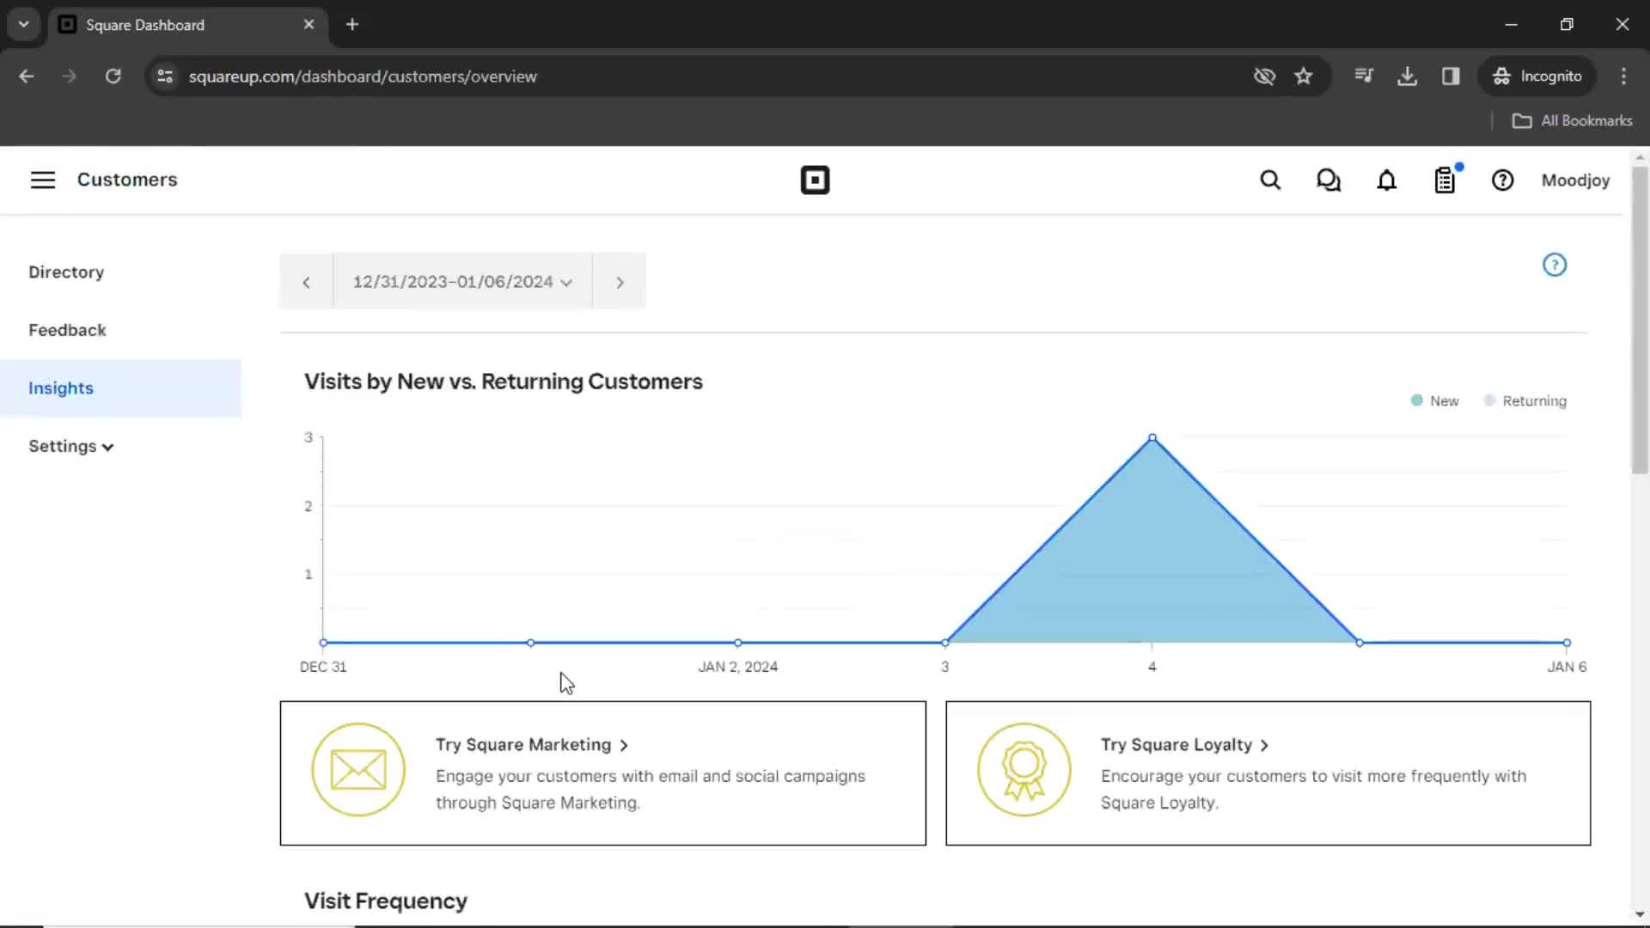1650x928 pixels.
Task: Click the Square logo icon
Action: point(815,180)
